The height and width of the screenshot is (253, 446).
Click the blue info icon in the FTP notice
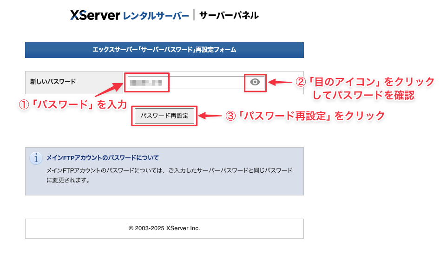pyautogui.click(x=36, y=158)
